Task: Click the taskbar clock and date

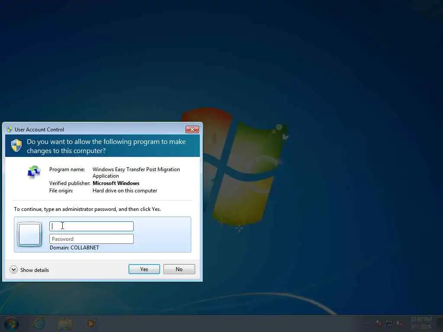Action: 421,323
